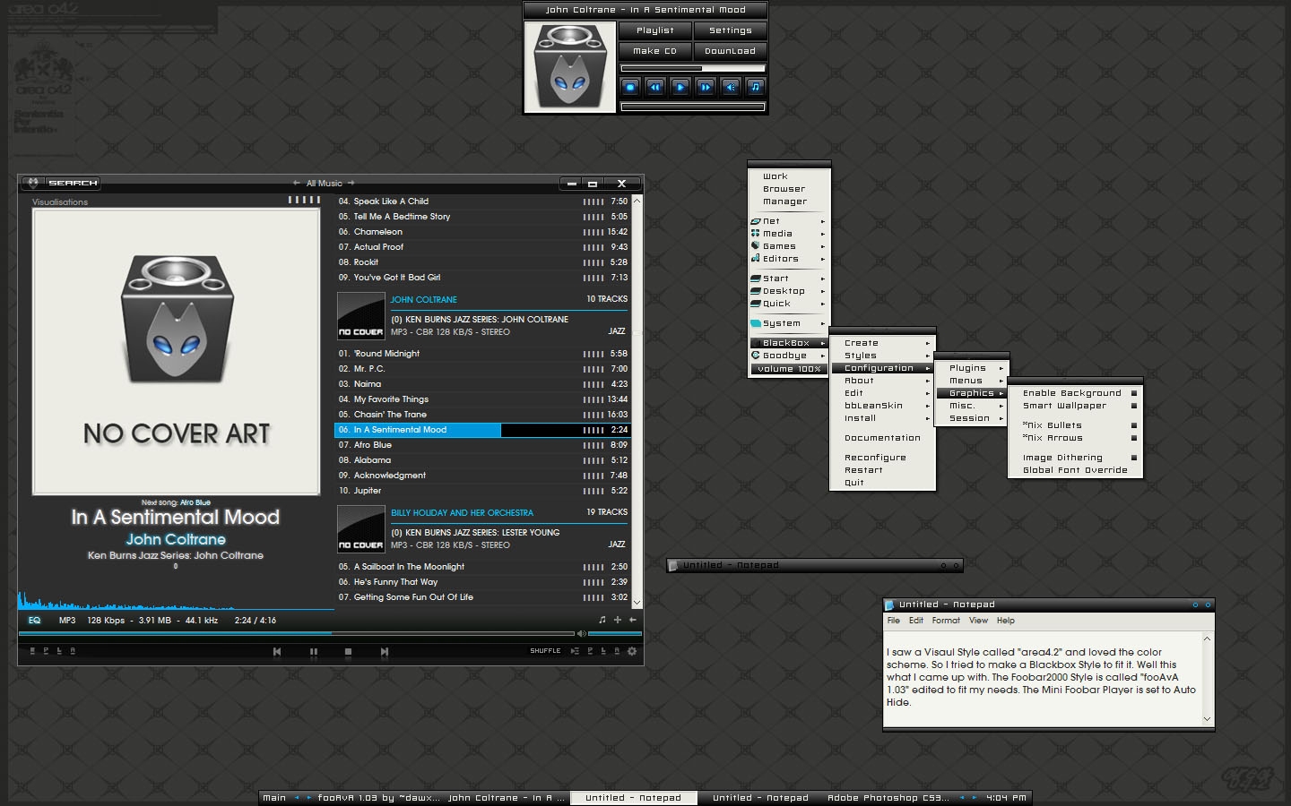Click the left arrow icon in fooAvA status bar
The height and width of the screenshot is (806, 1291).
pos(633,620)
